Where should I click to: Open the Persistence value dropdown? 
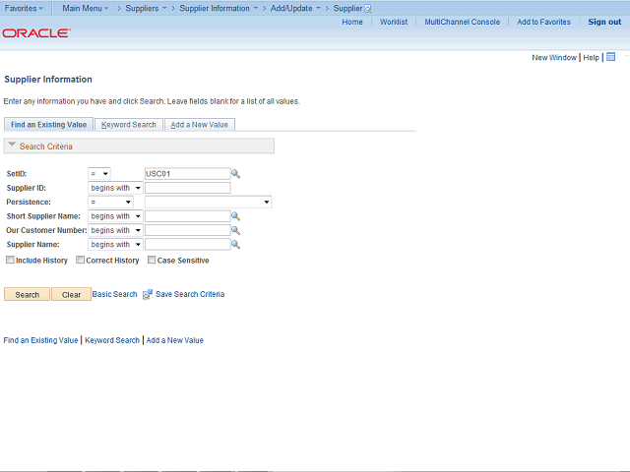tap(208, 202)
